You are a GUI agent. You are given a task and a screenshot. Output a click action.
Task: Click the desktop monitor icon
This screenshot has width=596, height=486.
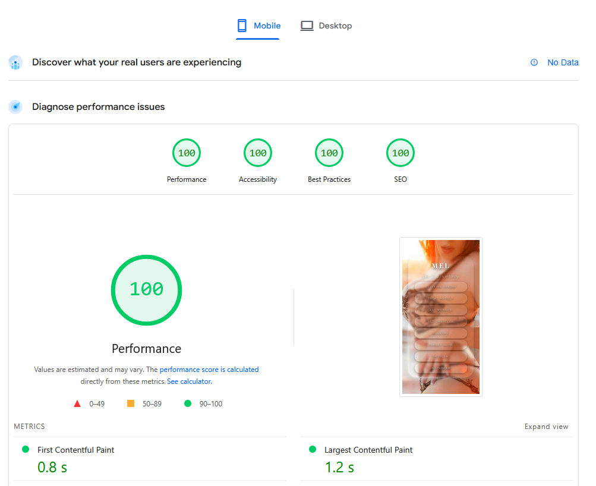pyautogui.click(x=307, y=26)
